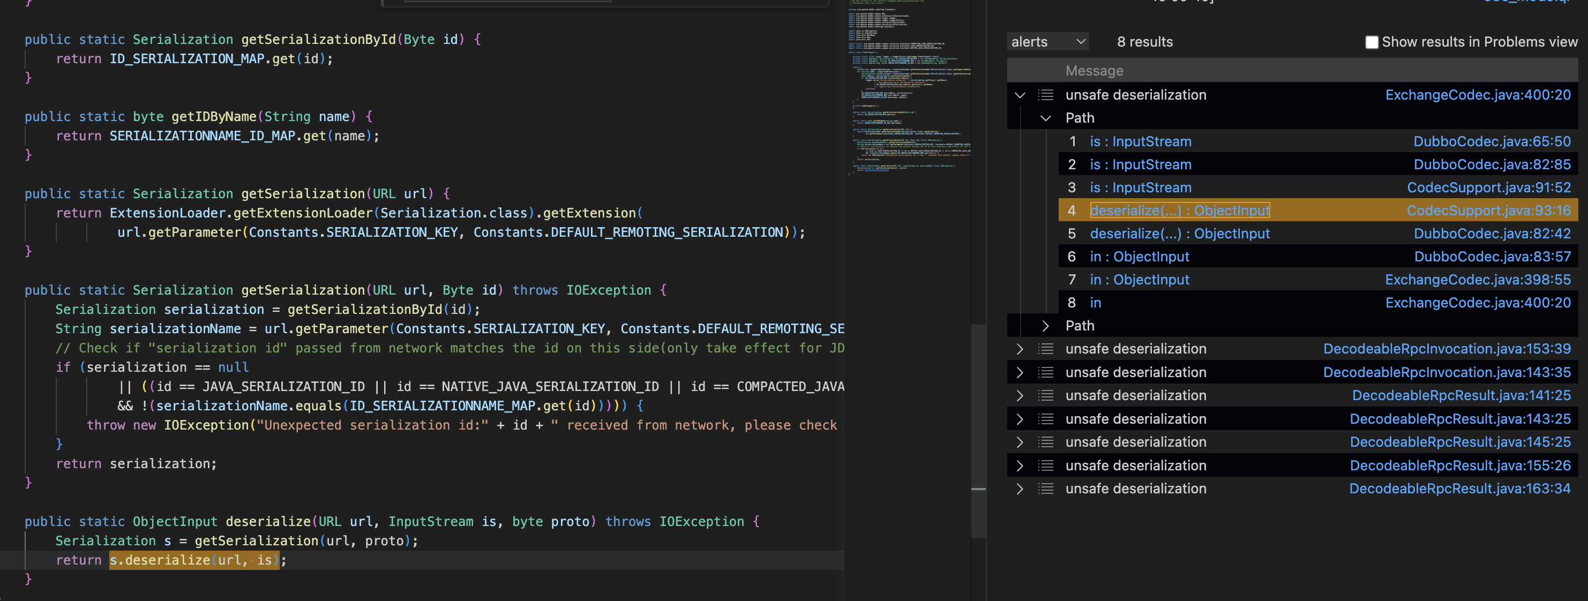Click 'unsafe deserialization' text of ExchangeCodec.java alert
The width and height of the screenshot is (1588, 601).
[1135, 95]
